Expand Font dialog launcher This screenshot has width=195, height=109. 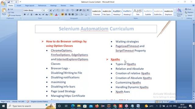tap(59, 18)
